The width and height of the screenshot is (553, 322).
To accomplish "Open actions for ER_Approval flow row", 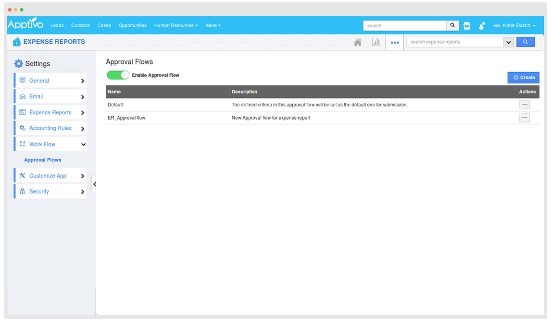I will pos(524,118).
